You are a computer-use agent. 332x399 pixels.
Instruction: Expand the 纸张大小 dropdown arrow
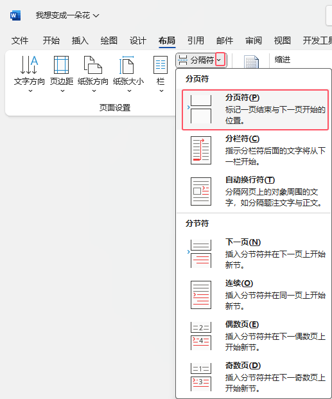tap(129, 91)
